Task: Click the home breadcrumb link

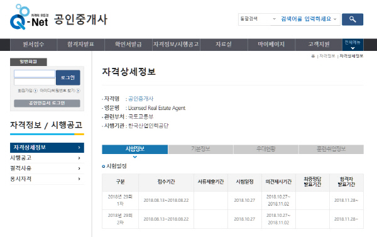Action: 313,56
